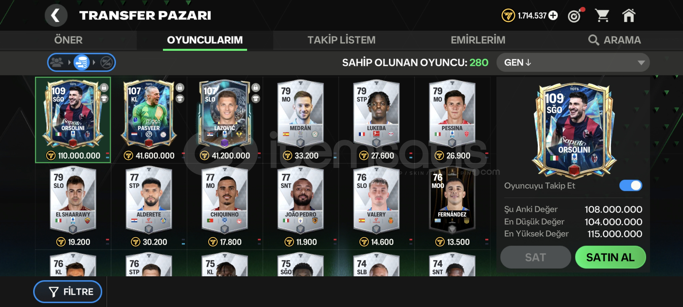Select the untradeable crossed-out filter icon

pyautogui.click(x=107, y=62)
